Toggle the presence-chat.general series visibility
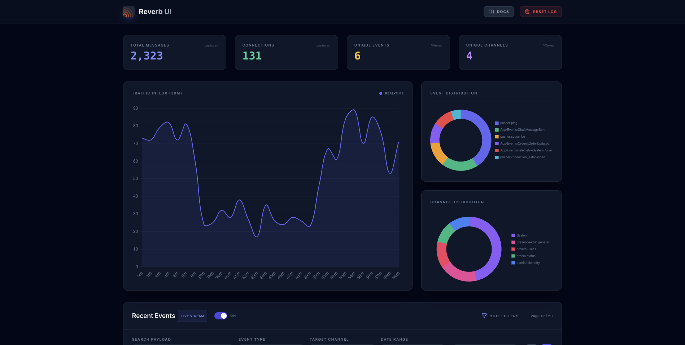 (x=513, y=242)
